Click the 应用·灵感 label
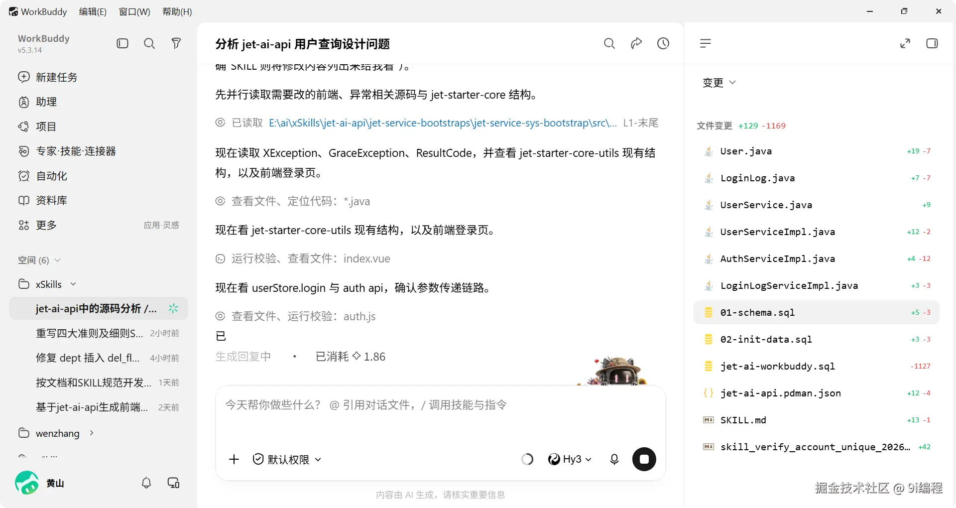The width and height of the screenshot is (956, 508). [161, 225]
